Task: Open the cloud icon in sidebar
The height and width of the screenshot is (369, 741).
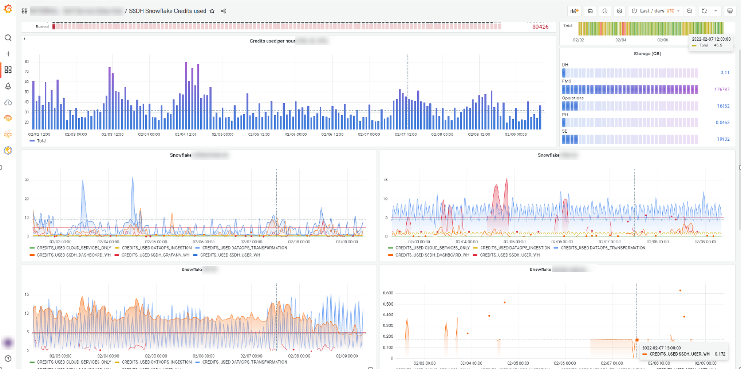Action: coord(8,102)
